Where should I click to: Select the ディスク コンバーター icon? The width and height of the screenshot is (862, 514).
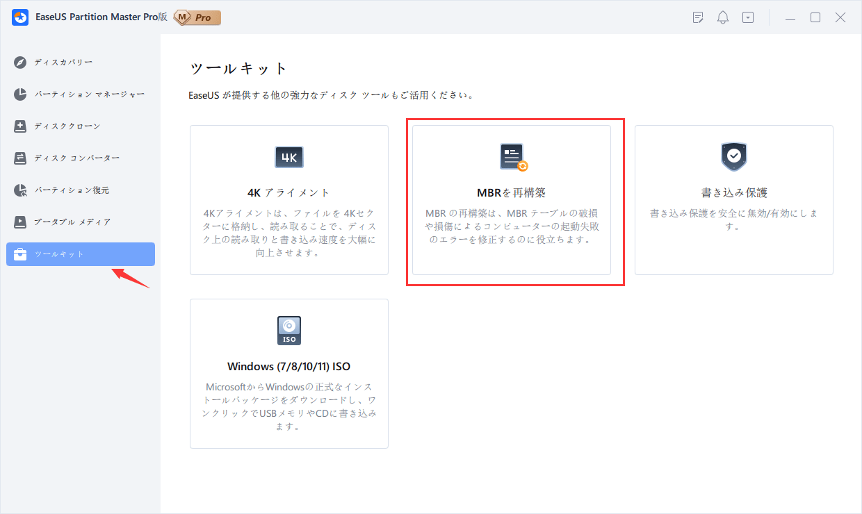click(20, 158)
